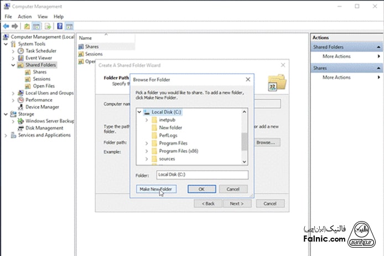Screen dimensions: 384x256
Task: Open Event Viewer in the tree
Action: (39, 58)
